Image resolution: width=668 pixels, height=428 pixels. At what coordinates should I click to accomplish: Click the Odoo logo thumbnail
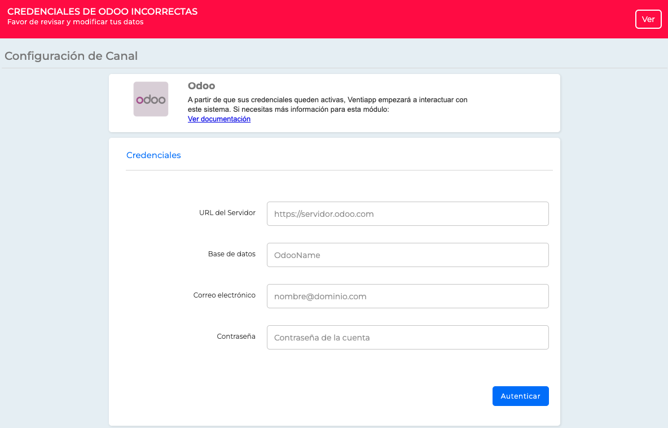(151, 99)
